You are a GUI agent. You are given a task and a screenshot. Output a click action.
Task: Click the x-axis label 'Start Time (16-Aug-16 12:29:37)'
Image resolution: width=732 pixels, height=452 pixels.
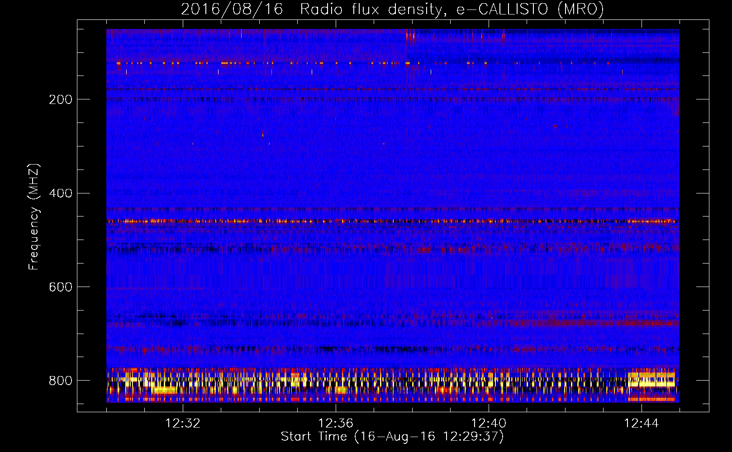point(392,437)
